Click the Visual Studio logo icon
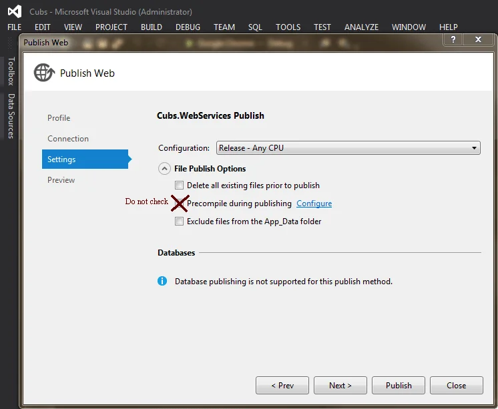The width and height of the screenshot is (498, 409). tap(14, 11)
